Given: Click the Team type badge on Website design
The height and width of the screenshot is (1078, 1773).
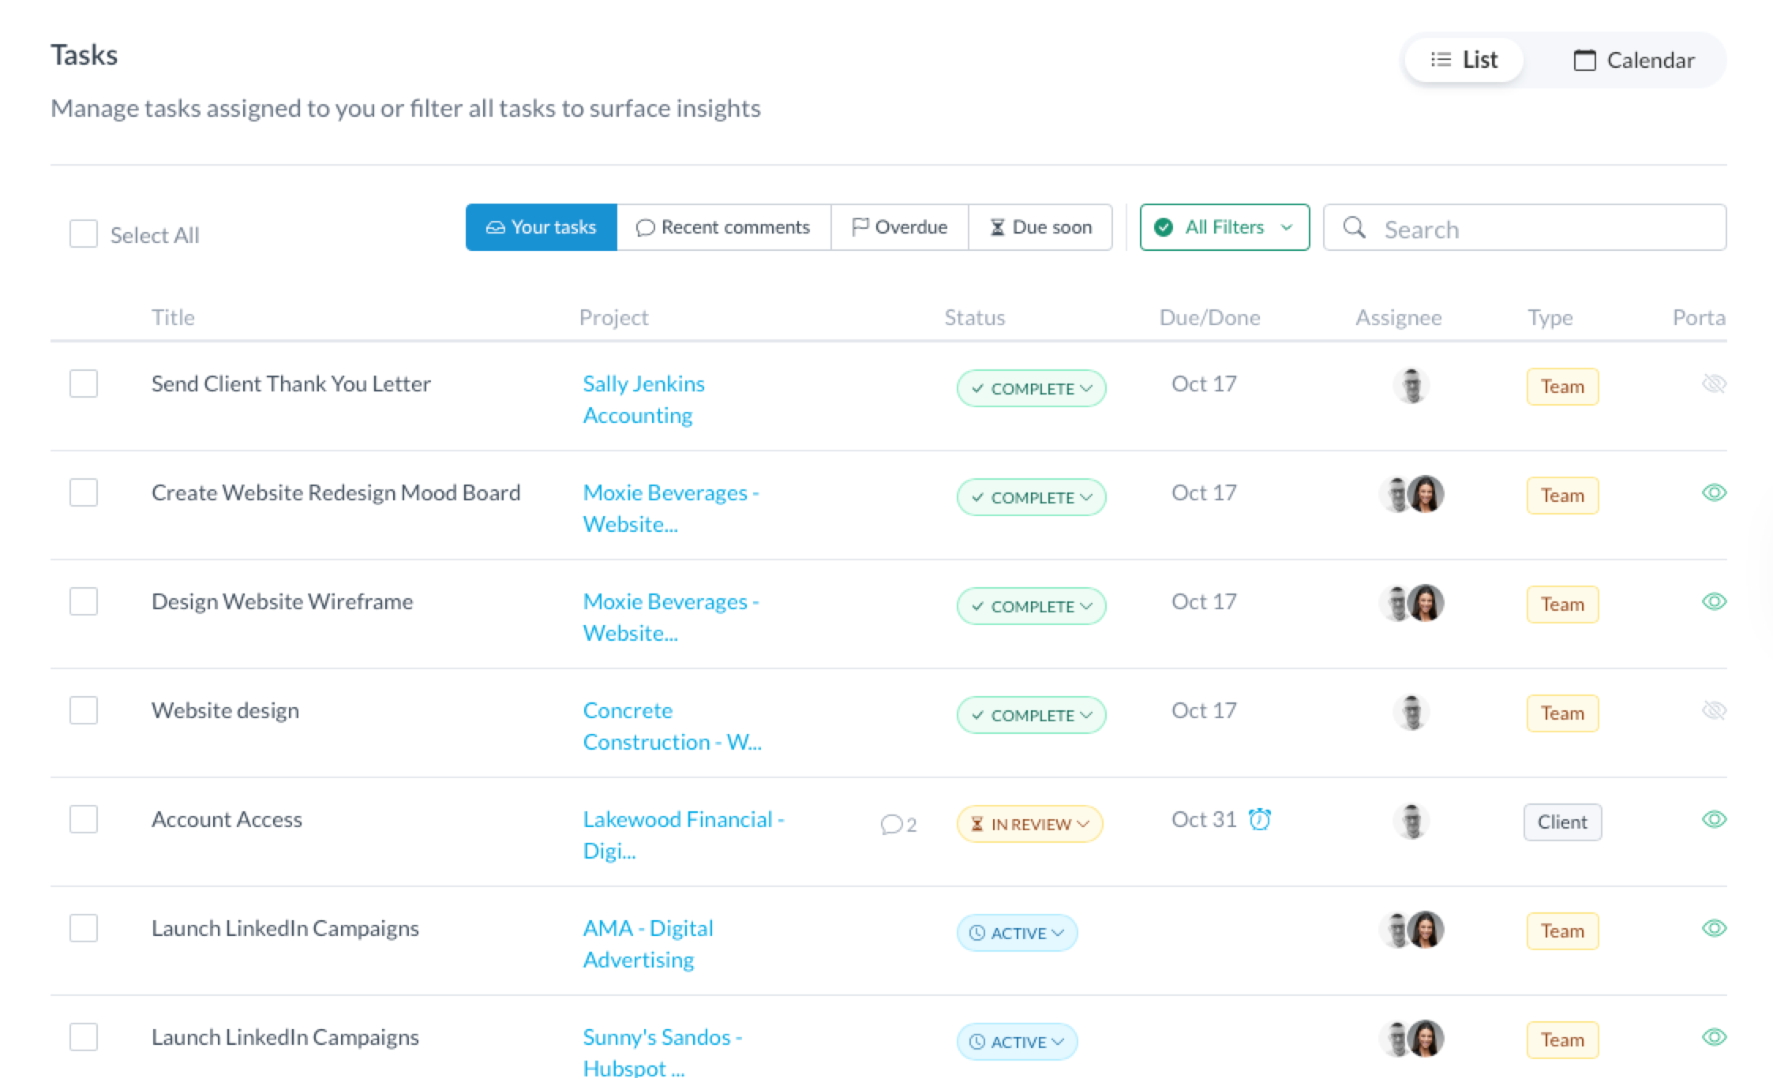Looking at the screenshot, I should pos(1561,713).
